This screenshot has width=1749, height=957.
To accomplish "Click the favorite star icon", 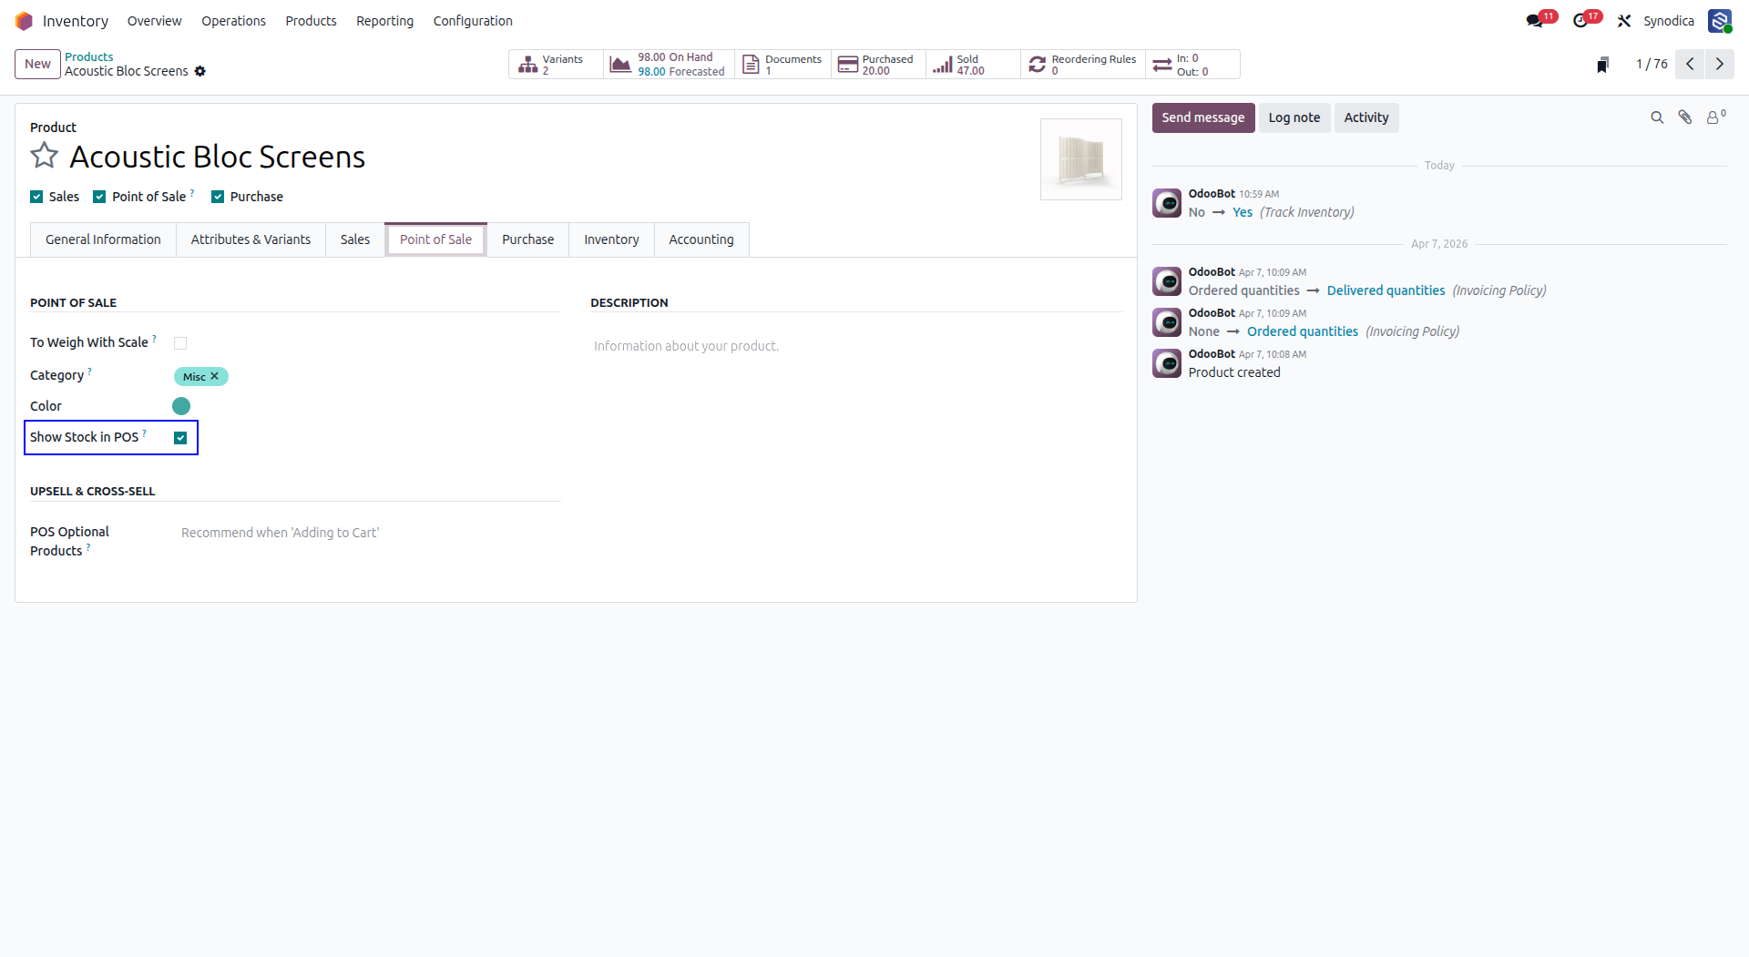I will (x=44, y=156).
